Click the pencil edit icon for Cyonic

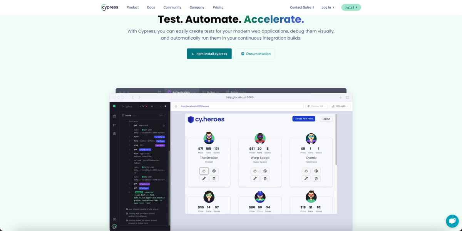pos(306,179)
